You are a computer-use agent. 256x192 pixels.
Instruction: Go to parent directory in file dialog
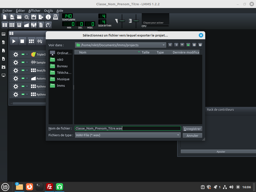click(182, 45)
